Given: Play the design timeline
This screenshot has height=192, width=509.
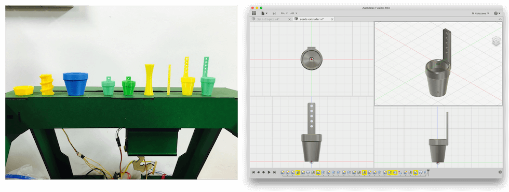Looking at the screenshot, I should [x=269, y=172].
